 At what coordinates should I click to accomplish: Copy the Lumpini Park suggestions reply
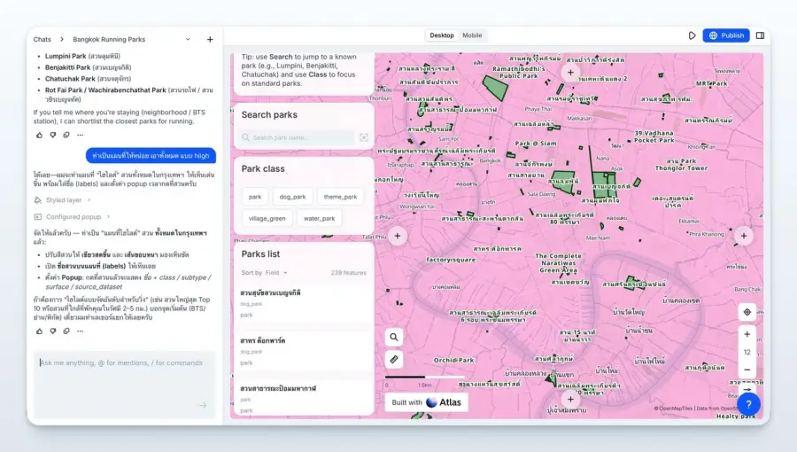(66, 135)
